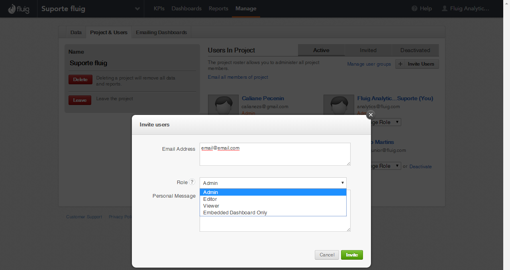Click the Invite Users button
Viewport: 510px width, 270px height.
pyautogui.click(x=417, y=64)
